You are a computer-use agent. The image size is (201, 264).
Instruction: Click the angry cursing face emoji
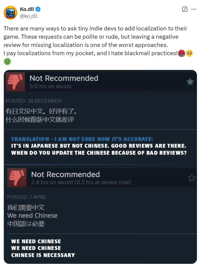(182, 53)
